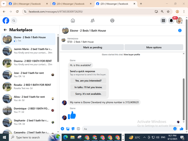This screenshot has width=188, height=141.
Task: Send quick response In talks. I'll let you know.
Action: click(x=88, y=87)
